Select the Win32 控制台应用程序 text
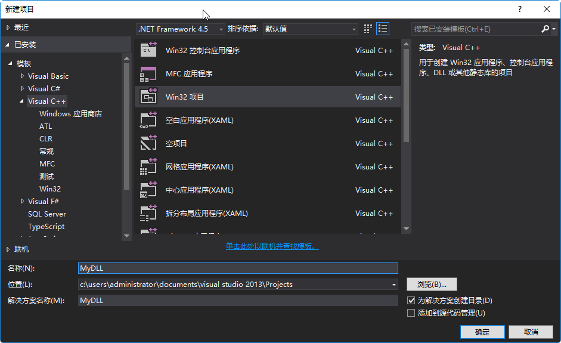This screenshot has width=561, height=343. (x=203, y=51)
